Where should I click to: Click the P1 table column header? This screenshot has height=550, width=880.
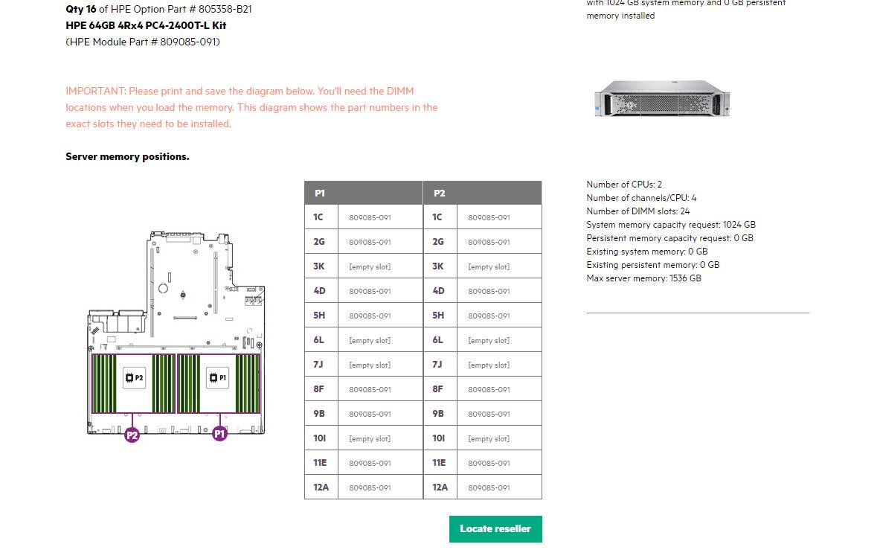(364, 193)
